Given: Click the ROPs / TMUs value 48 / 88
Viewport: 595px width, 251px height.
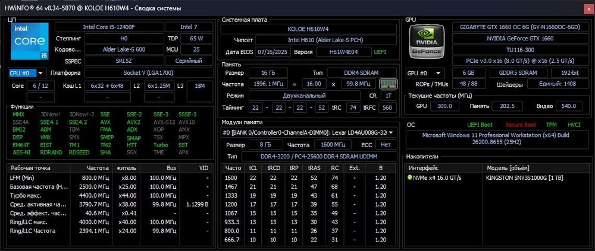Looking at the screenshot, I should [x=468, y=84].
